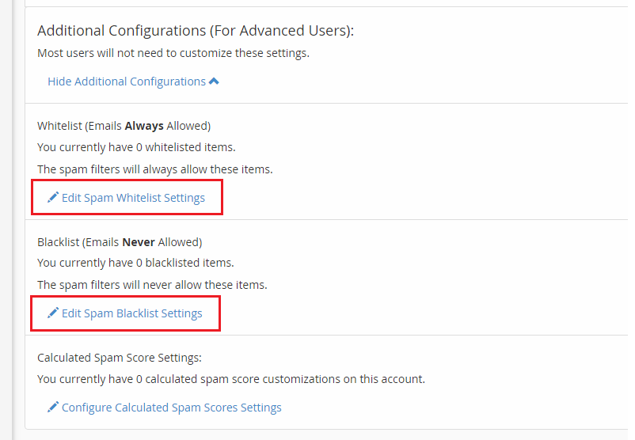Screen dimensions: 635x440
Task: Click the '0 calculated spam score customizations' line
Action: tap(231, 379)
